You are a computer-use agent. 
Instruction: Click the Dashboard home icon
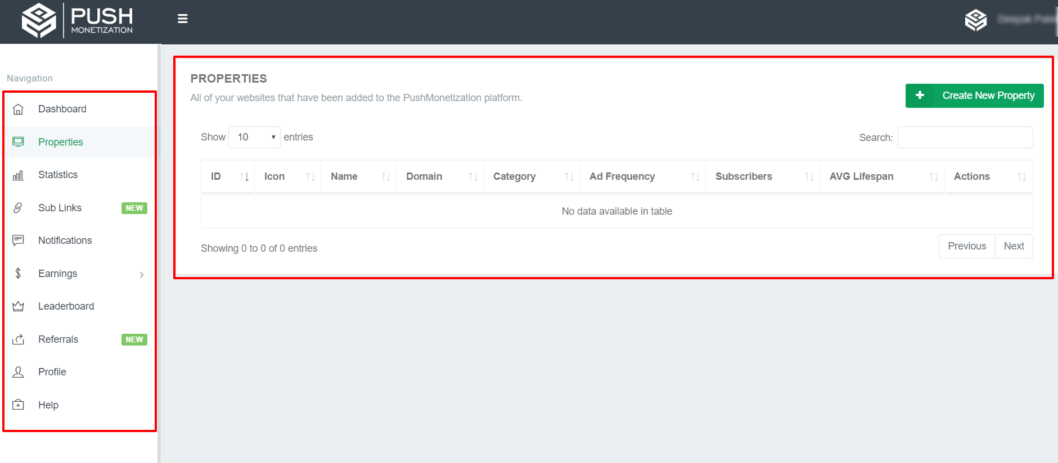pos(19,109)
